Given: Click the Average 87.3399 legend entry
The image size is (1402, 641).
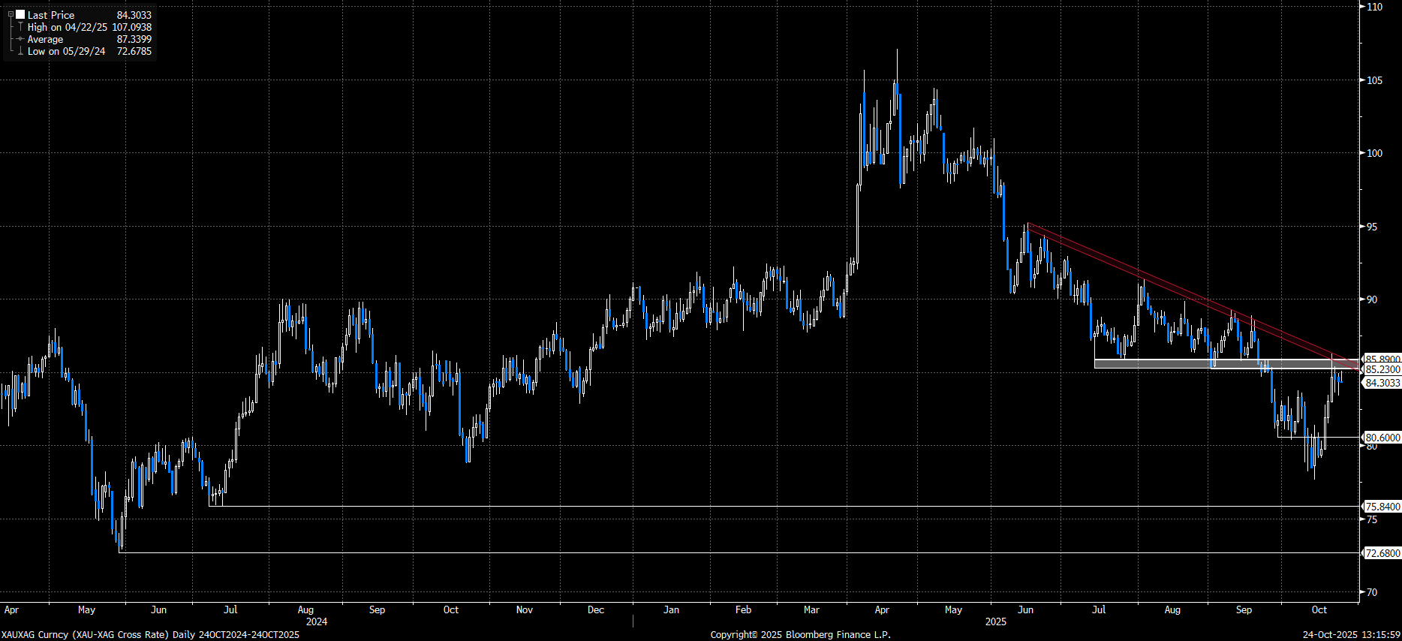Looking at the screenshot, I should coord(45,39).
